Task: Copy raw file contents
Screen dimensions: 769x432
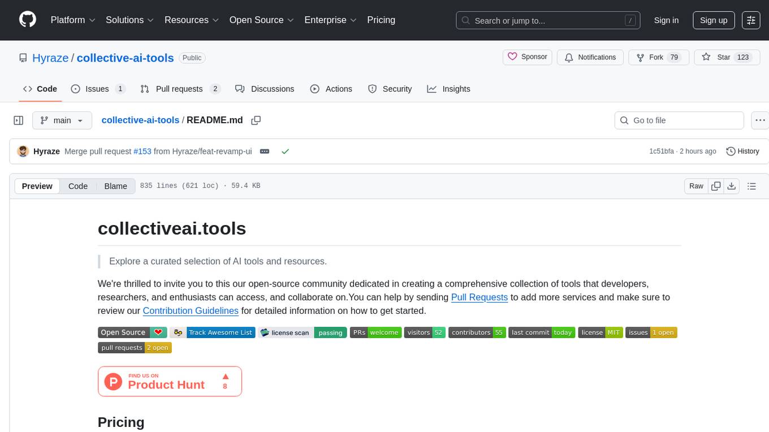Action: pyautogui.click(x=716, y=186)
